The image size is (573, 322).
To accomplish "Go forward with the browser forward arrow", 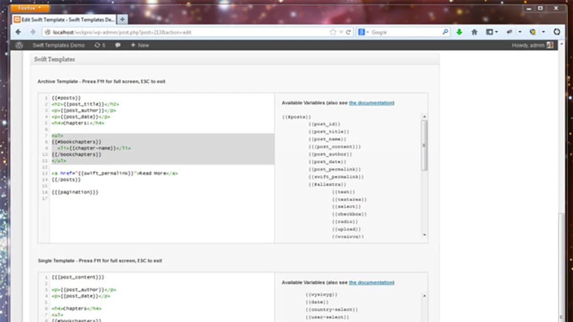I will point(32,32).
